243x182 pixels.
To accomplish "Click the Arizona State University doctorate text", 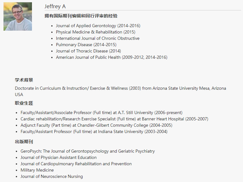I will click(121, 91).
